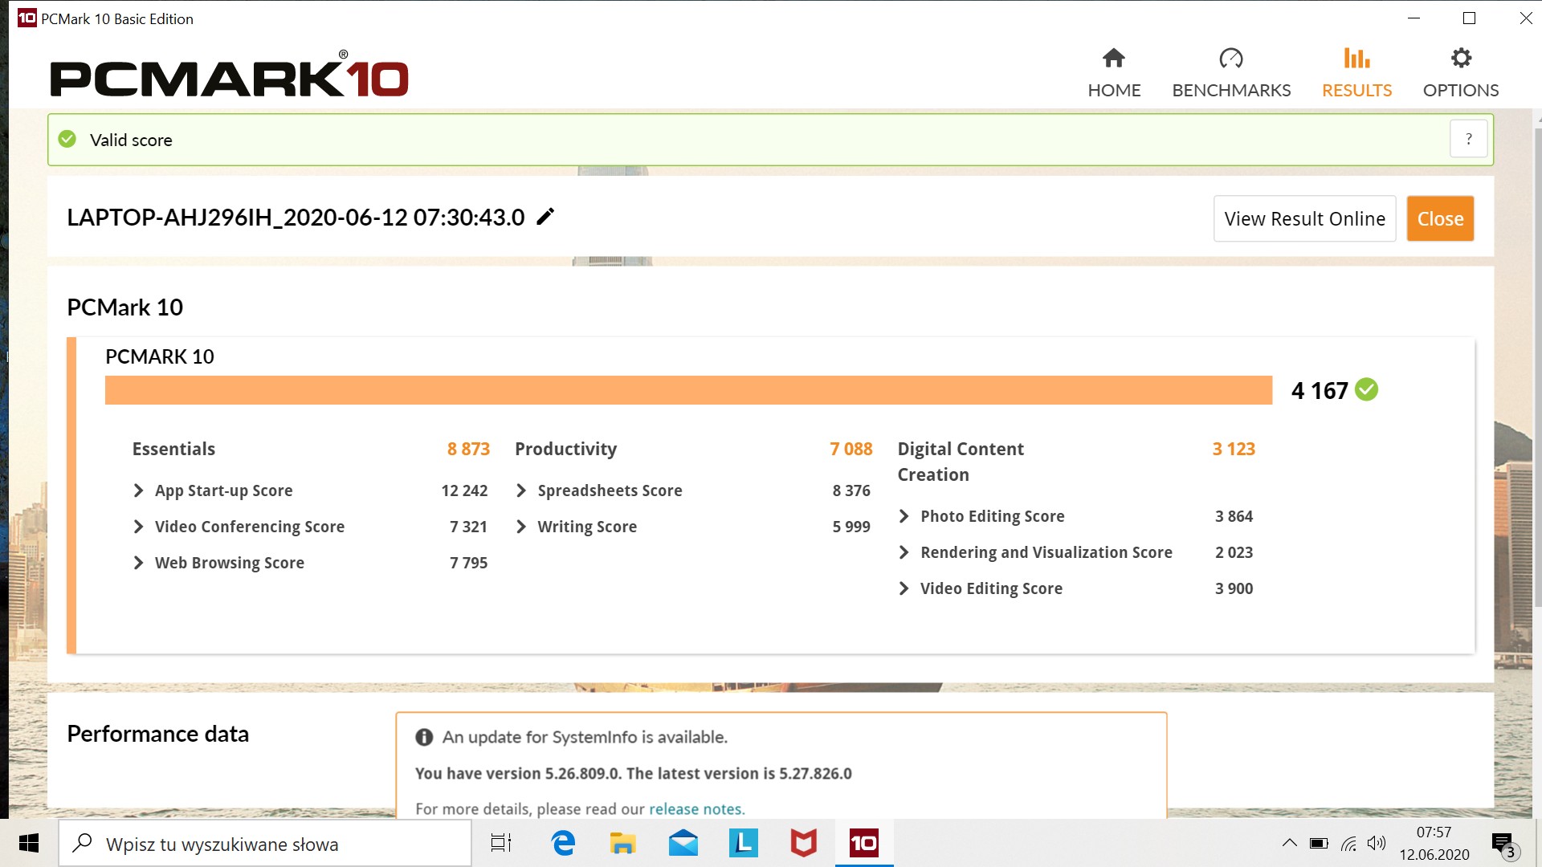Expand Video Conferencing Score details
The height and width of the screenshot is (867, 1542).
click(x=139, y=527)
